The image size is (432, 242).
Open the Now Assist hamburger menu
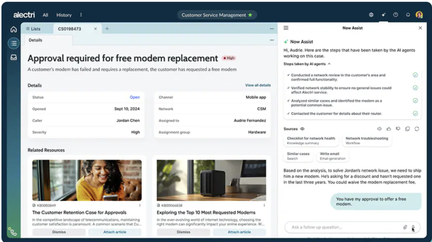pos(286,28)
